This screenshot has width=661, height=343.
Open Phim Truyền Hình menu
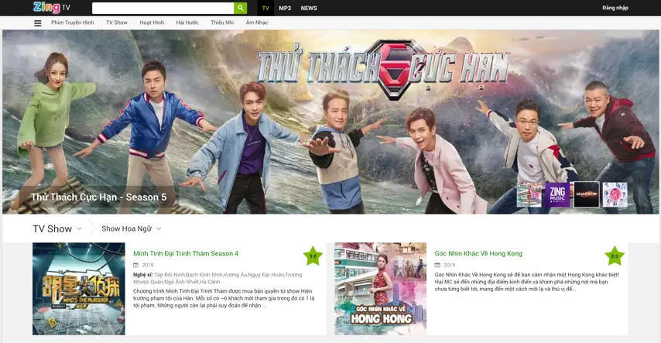pyautogui.click(x=73, y=22)
